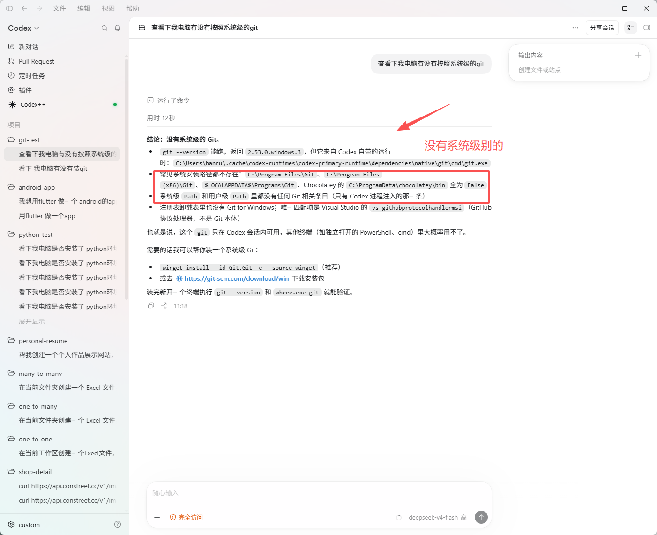Viewport: 657px width, 535px height.
Task: Click the 完全访问 permission button
Action: pos(187,517)
